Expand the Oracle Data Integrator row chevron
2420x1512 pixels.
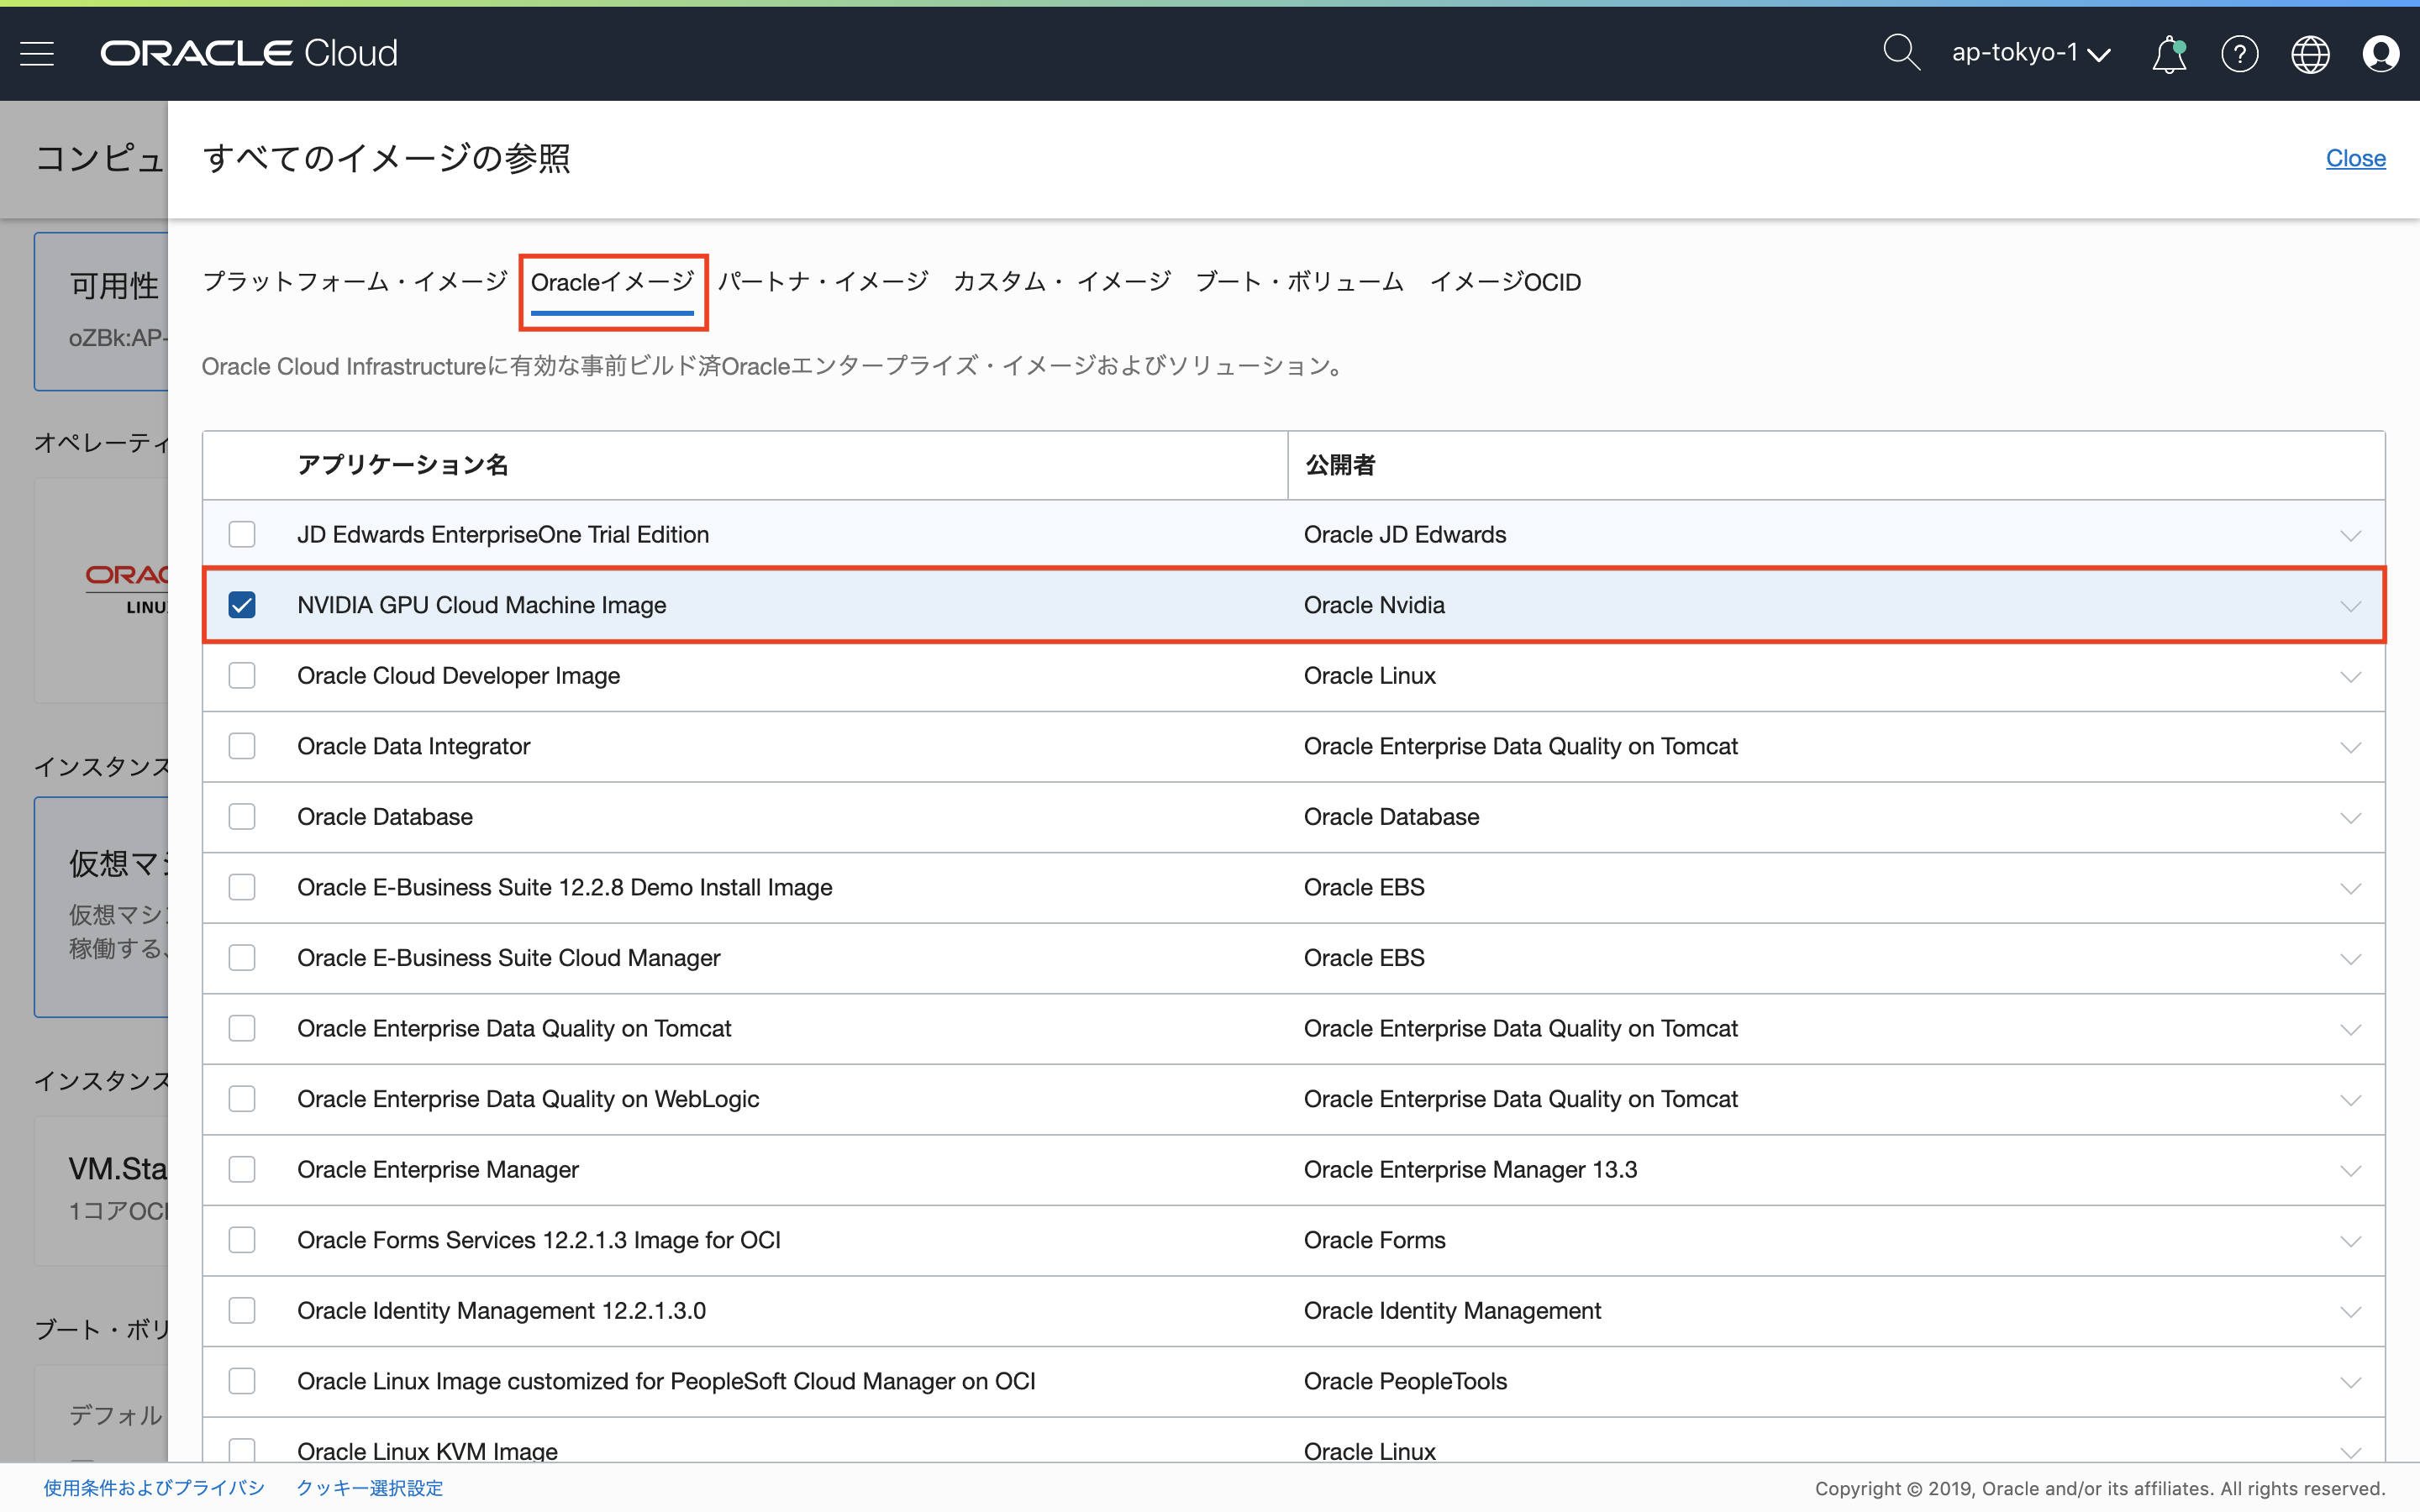click(2350, 747)
